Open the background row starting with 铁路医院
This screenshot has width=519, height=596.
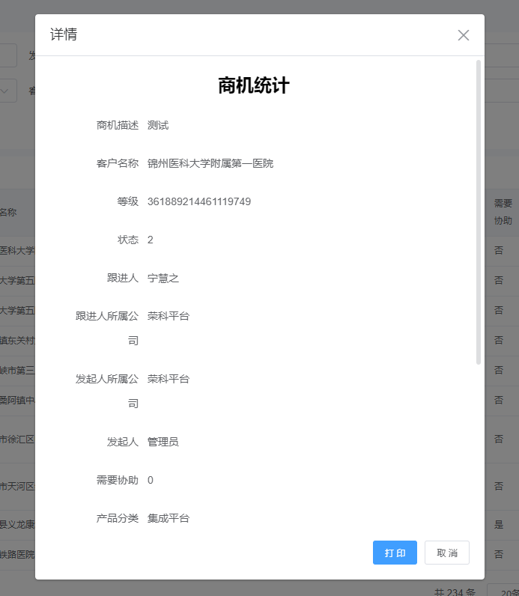click(16, 555)
